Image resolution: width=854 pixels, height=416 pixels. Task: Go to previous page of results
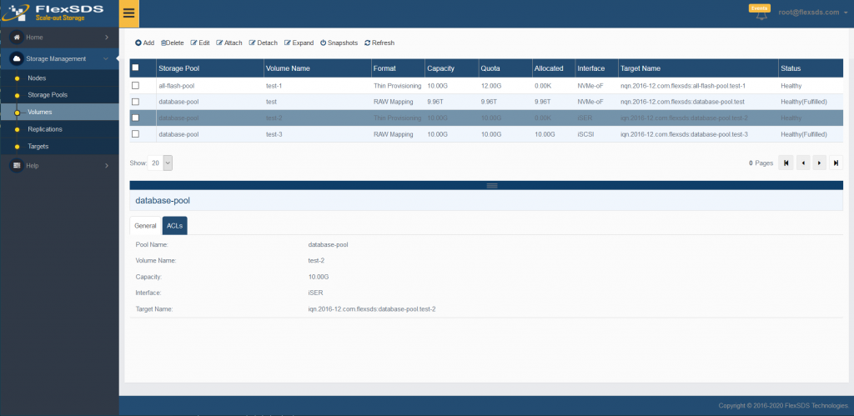point(803,163)
